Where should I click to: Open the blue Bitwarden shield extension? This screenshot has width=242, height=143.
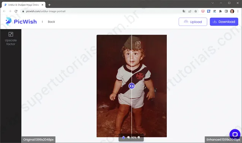pyautogui.click(x=208, y=11)
